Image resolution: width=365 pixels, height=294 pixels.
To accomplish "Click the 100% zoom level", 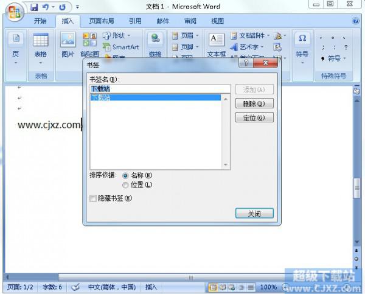I will point(268,287).
